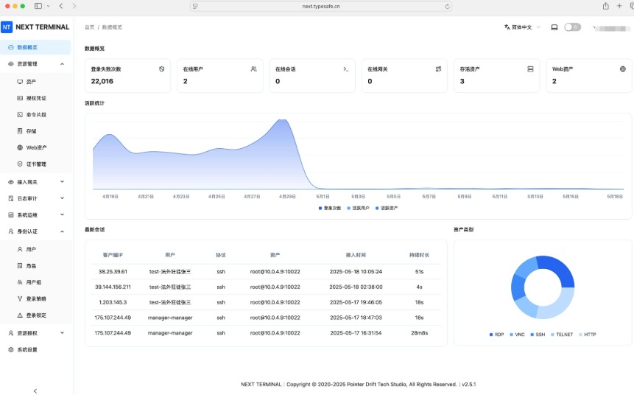Open the 命令片段 menu item
Screen dimensions: 634x395
36,114
